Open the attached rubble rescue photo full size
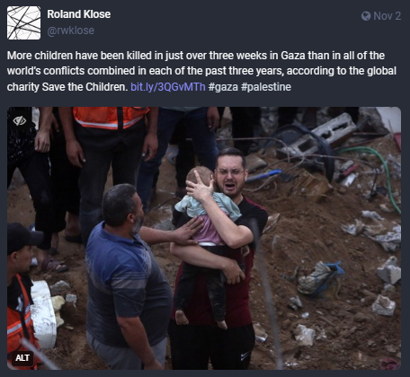 point(204,238)
